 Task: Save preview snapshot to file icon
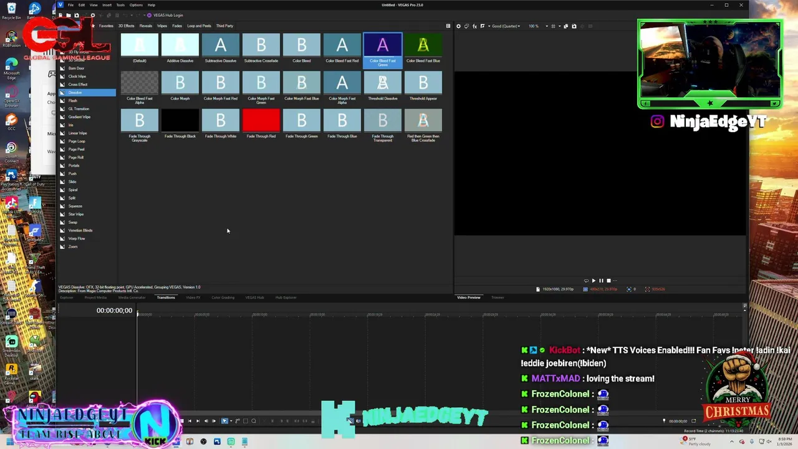(574, 26)
